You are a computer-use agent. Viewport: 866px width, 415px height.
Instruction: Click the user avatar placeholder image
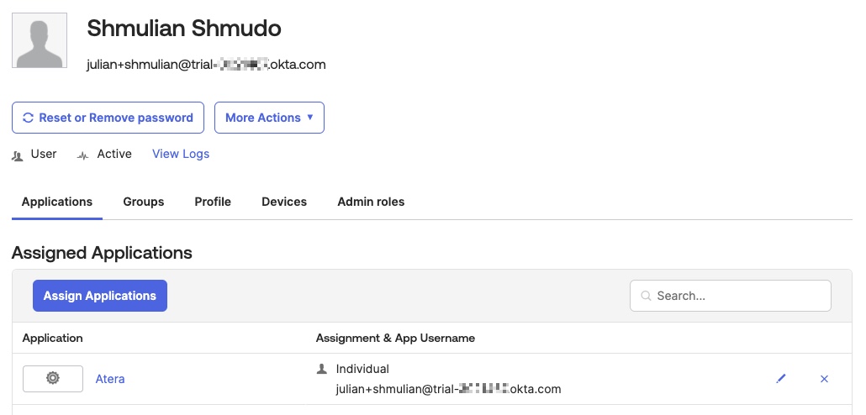coord(40,40)
